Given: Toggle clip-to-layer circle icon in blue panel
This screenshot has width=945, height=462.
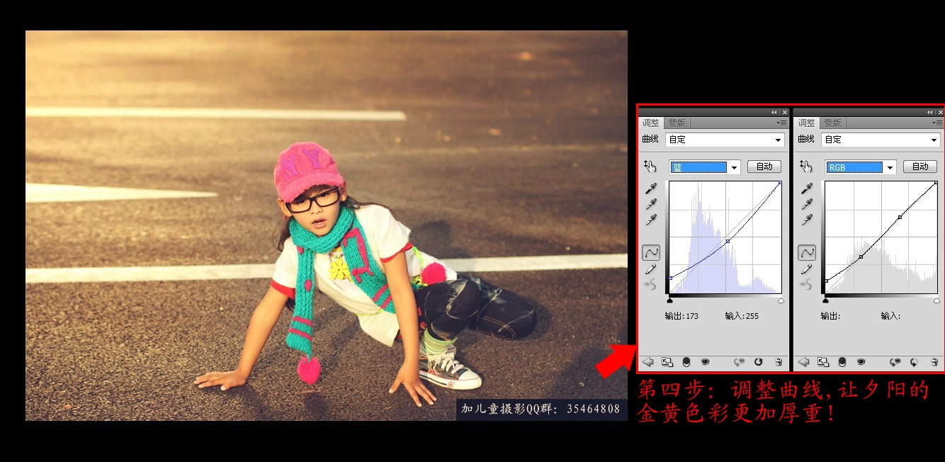Looking at the screenshot, I should point(686,362).
